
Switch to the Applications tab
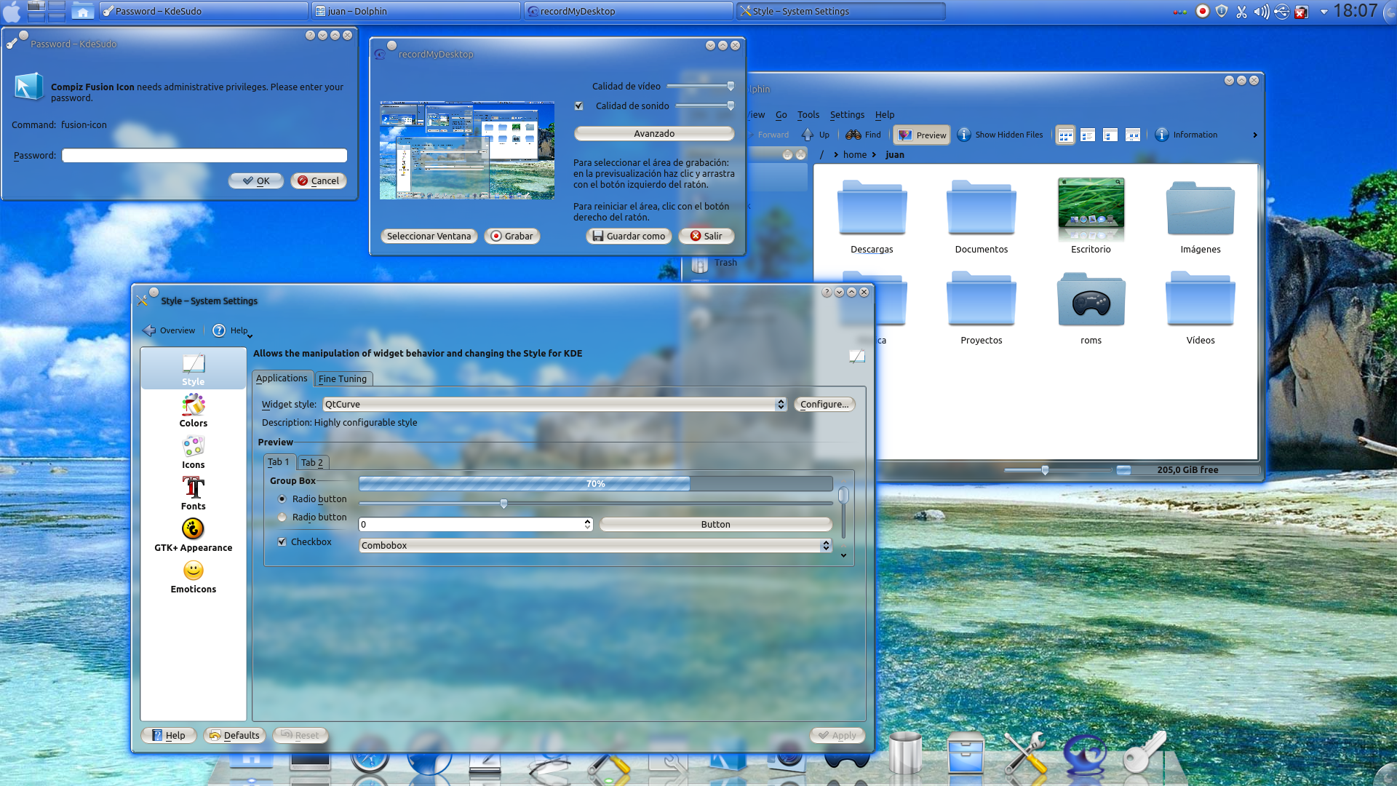(x=282, y=378)
